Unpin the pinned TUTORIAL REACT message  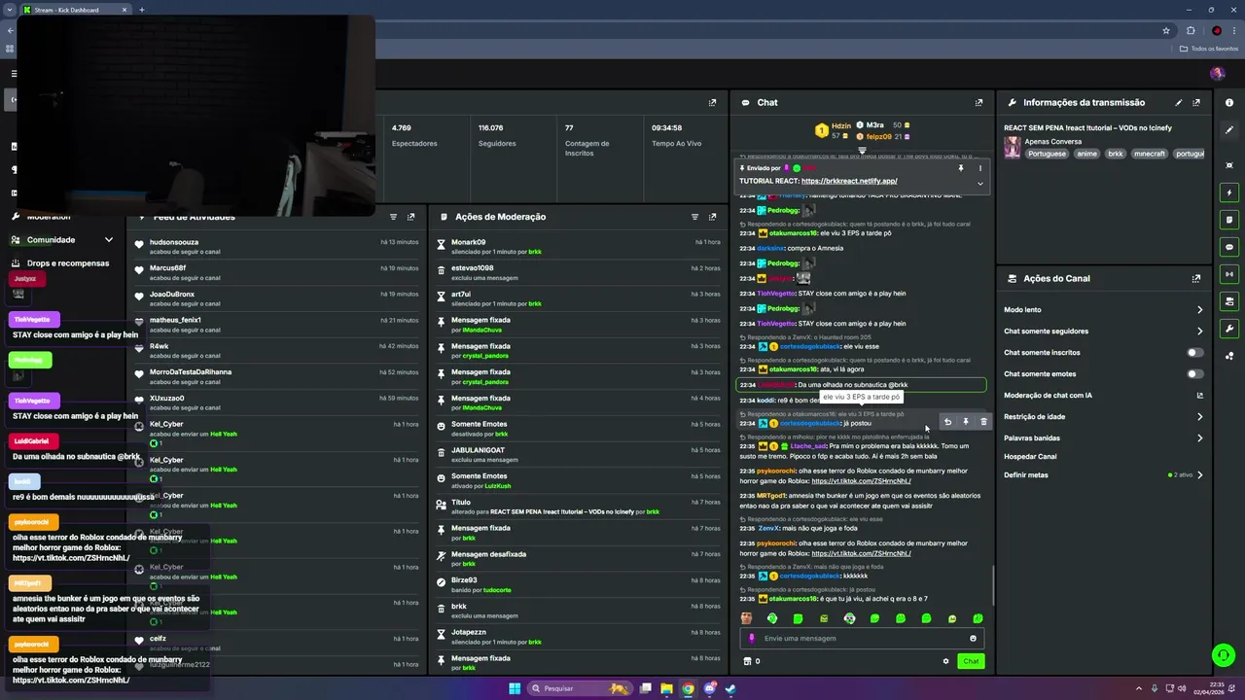point(961,168)
